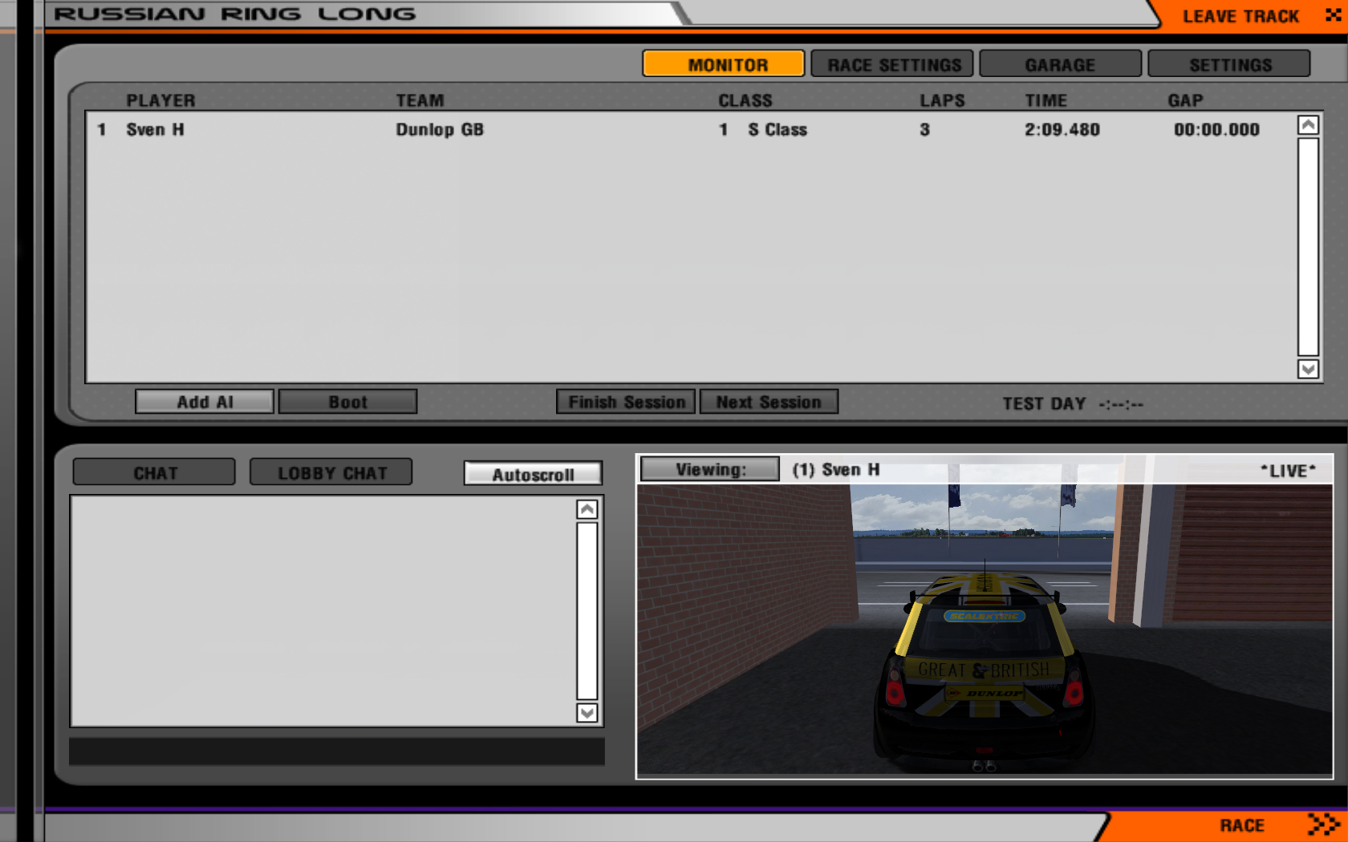Switch to the Monitor tab

pos(723,64)
